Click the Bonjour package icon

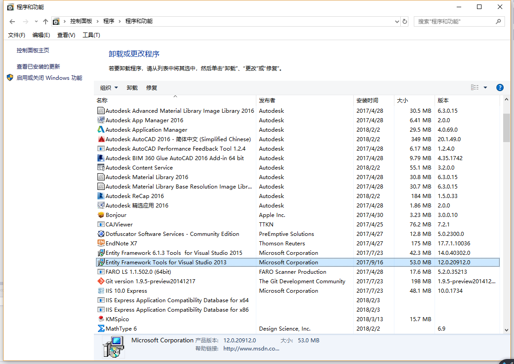tap(101, 215)
